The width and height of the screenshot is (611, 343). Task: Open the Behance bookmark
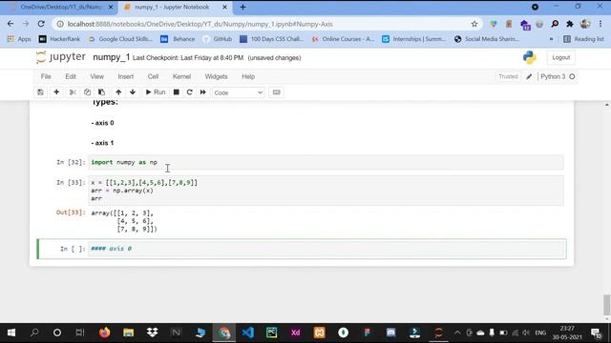[x=178, y=39]
